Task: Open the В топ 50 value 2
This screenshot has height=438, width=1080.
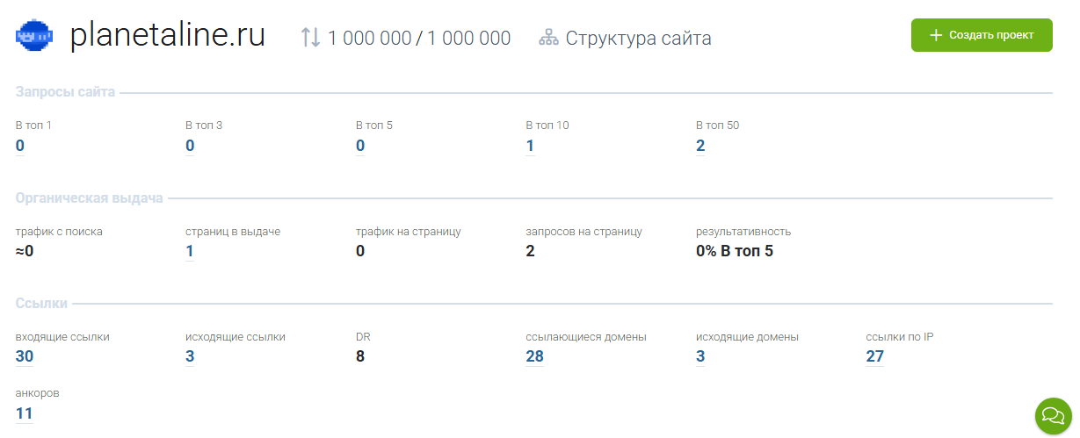Action: 700,146
